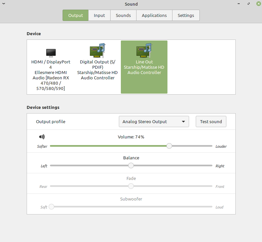The width and height of the screenshot is (262, 242).
Task: Click the 'Louder' label on volume slider
Action: point(221,146)
